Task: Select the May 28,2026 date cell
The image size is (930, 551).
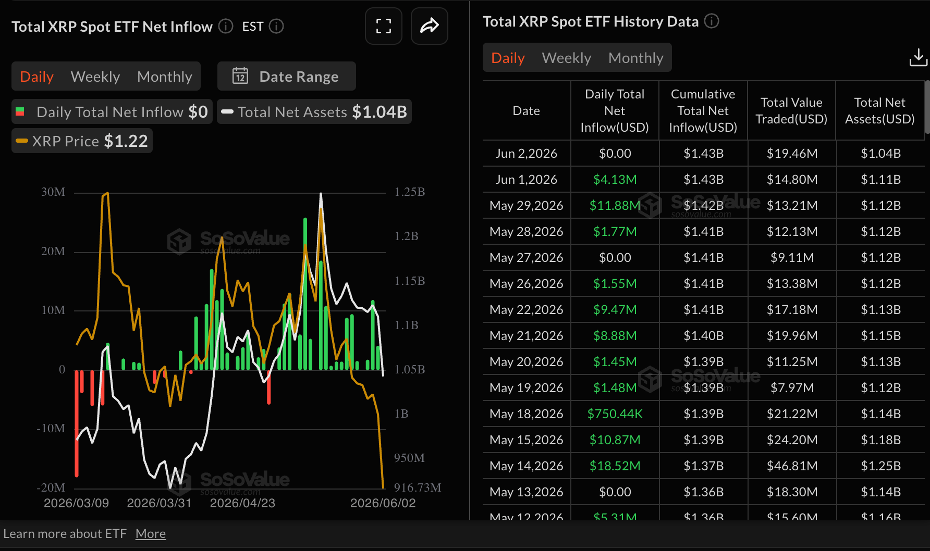Action: click(527, 231)
